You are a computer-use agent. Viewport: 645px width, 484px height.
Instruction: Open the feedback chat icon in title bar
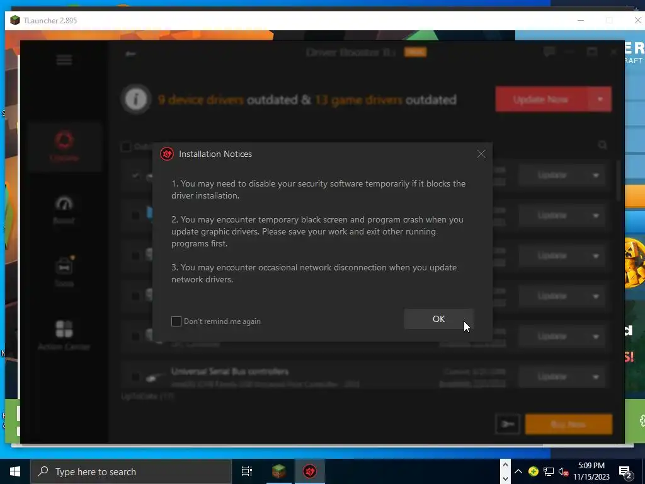coord(549,52)
